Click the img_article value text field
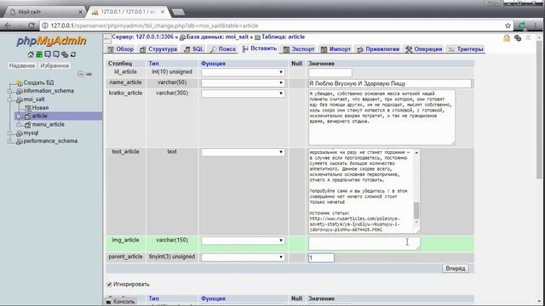The width and height of the screenshot is (545, 306). coord(364,243)
